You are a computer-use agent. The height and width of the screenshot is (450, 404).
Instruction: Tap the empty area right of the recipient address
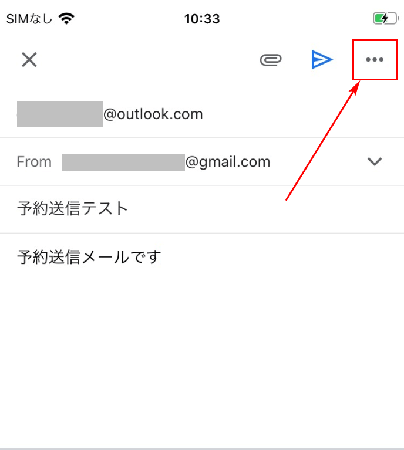pos(302,114)
